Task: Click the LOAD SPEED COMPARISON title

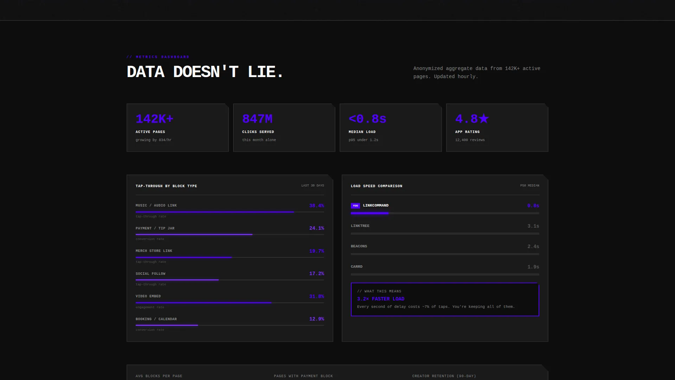Action: (x=377, y=186)
